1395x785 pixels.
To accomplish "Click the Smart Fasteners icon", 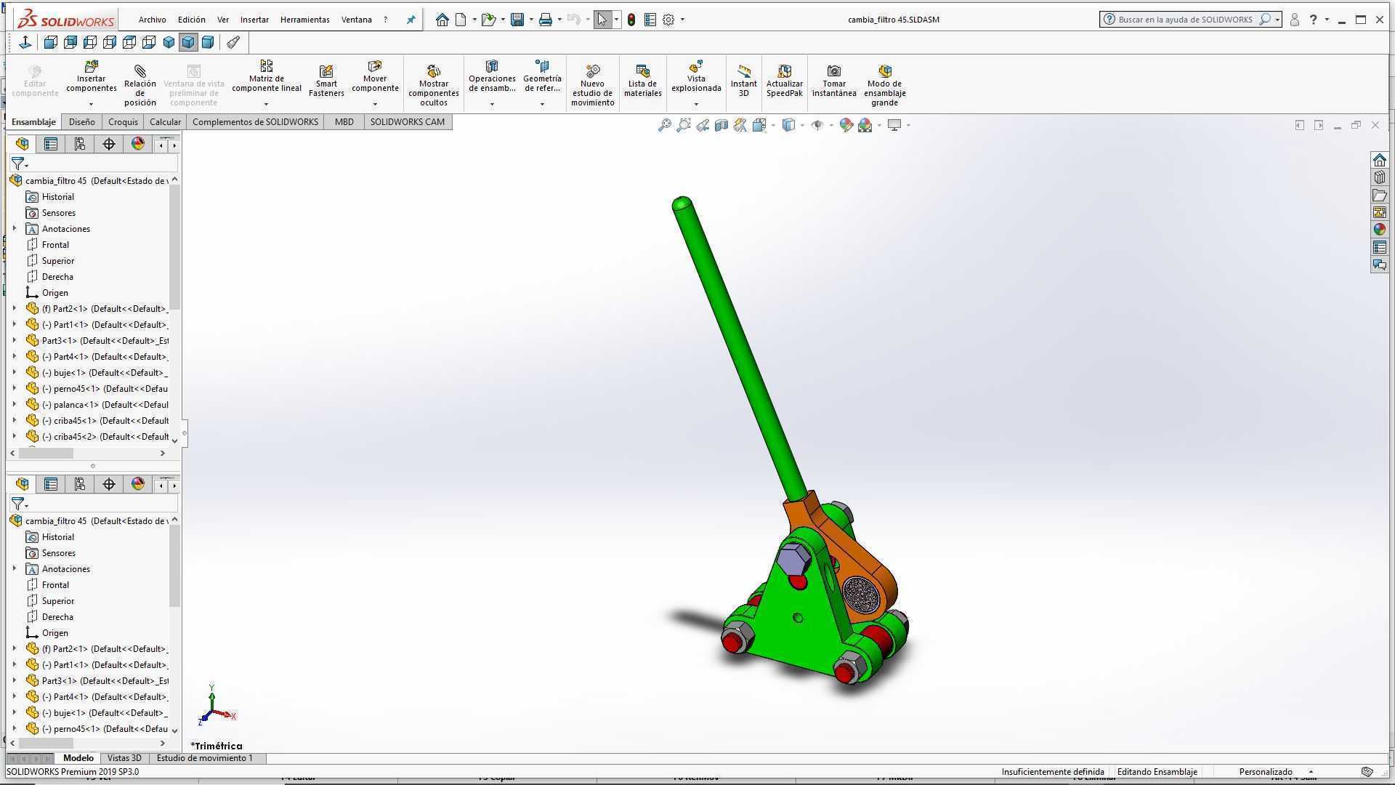I will click(x=326, y=71).
